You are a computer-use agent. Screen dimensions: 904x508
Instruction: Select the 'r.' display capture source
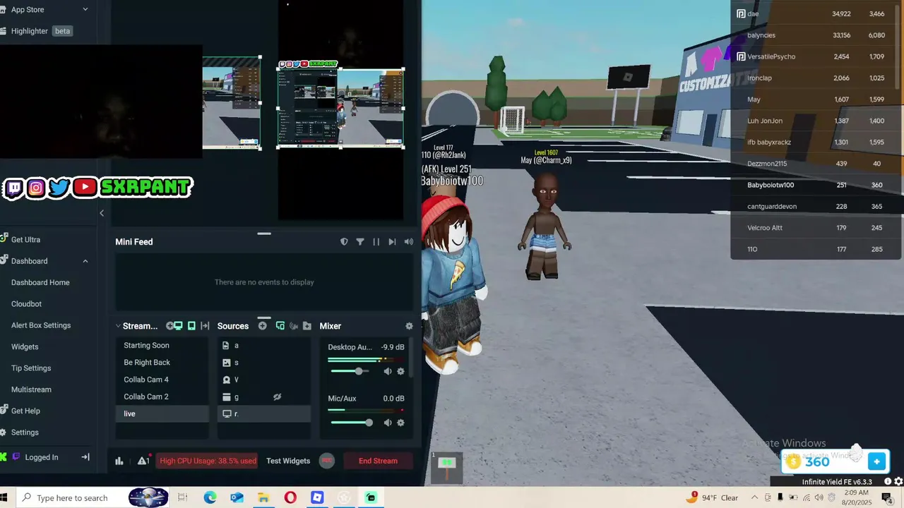pos(264,414)
